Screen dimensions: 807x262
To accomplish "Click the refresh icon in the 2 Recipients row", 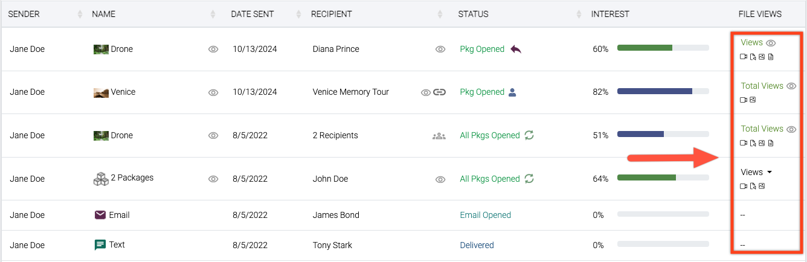I will pos(529,135).
